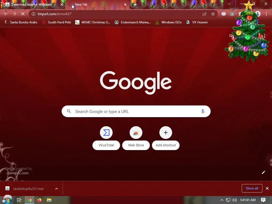This screenshot has height=204, width=272.
Task: Click the niandrei.com theme credit link
Action: pos(18,173)
